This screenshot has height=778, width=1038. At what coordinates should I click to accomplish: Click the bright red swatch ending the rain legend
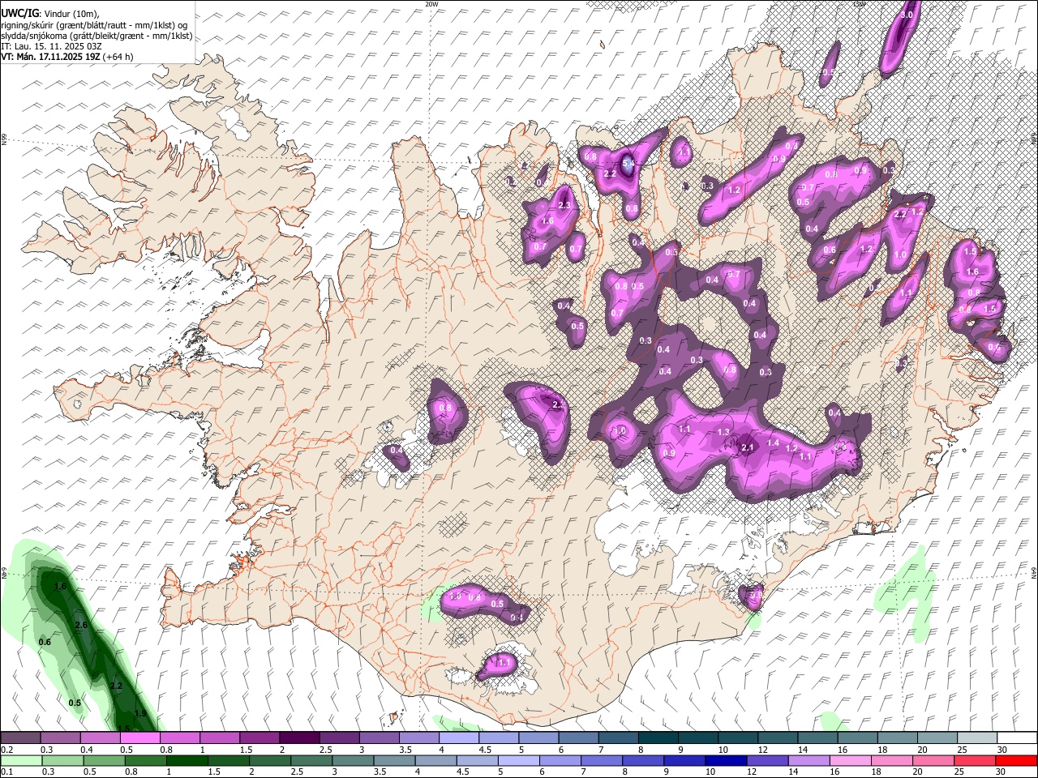(x=1015, y=760)
